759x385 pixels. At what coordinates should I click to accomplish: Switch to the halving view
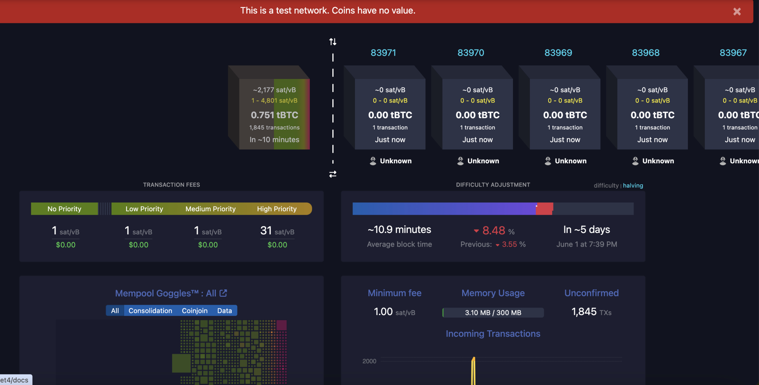pyautogui.click(x=633, y=186)
